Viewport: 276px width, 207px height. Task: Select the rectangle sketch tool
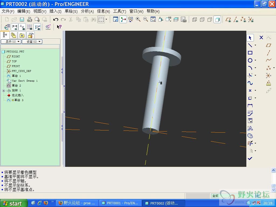[x=250, y=53]
